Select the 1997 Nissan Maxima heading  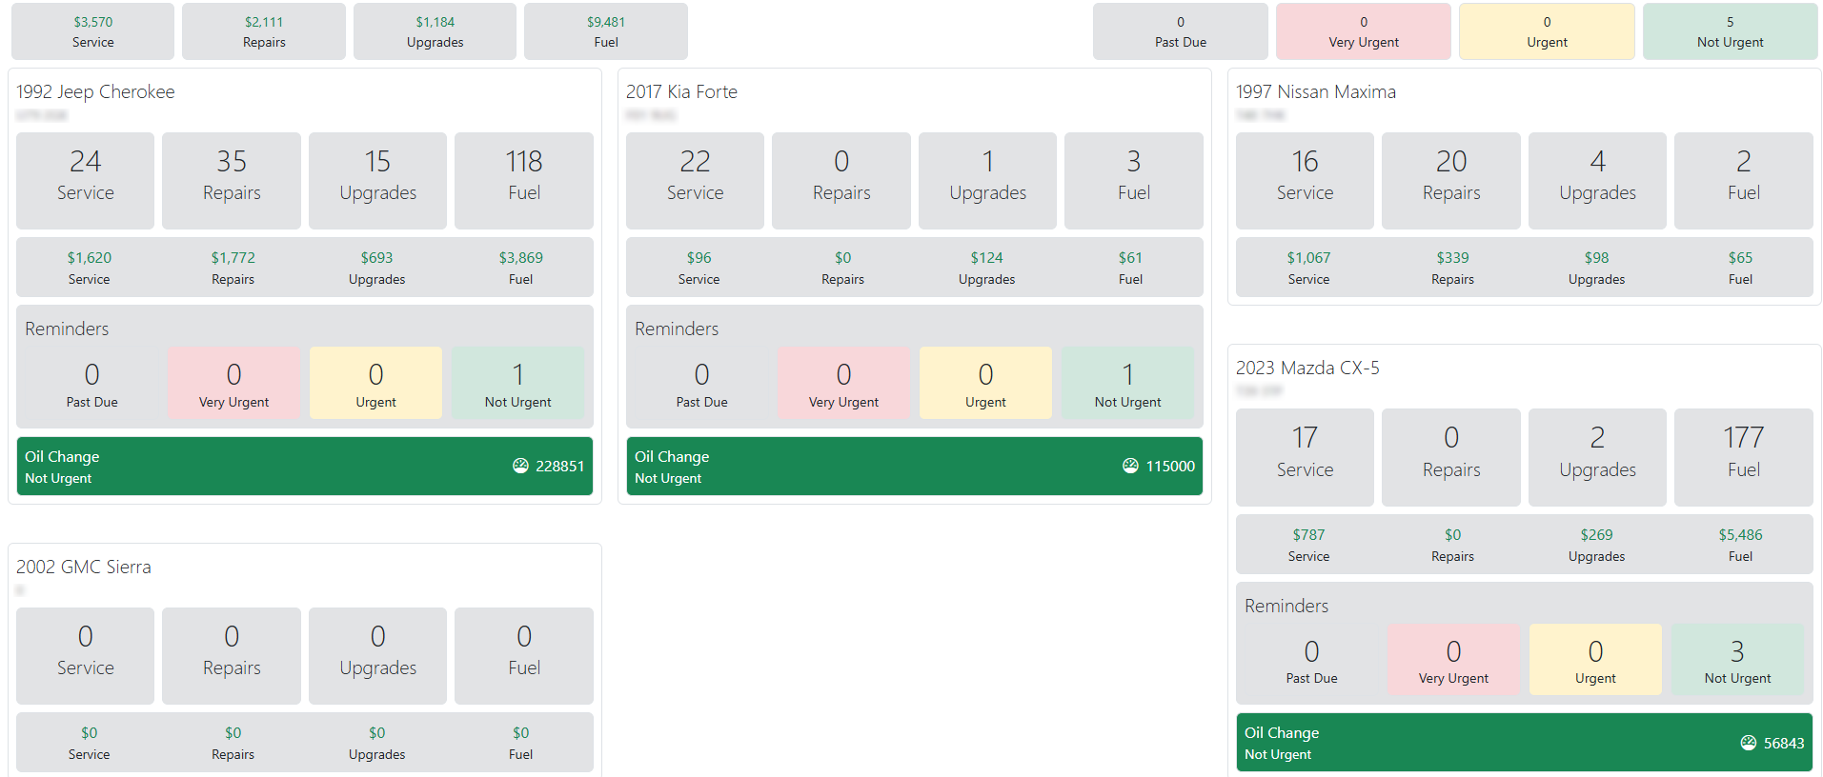point(1315,92)
